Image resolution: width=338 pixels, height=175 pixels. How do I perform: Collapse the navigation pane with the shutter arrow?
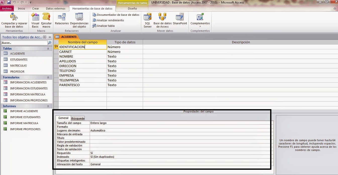(50, 37)
